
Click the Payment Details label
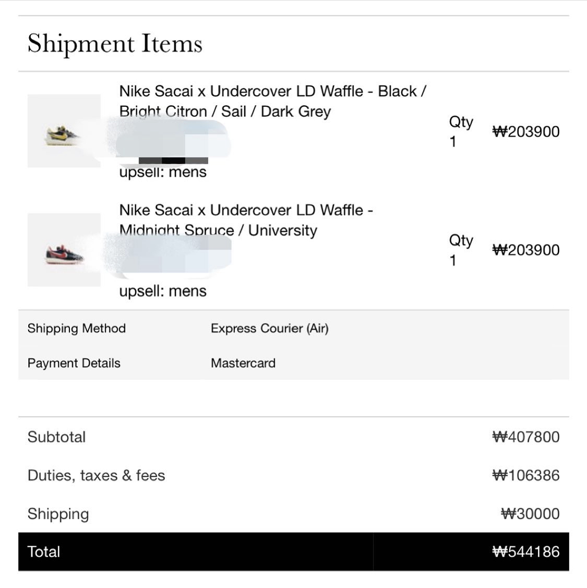click(x=74, y=363)
